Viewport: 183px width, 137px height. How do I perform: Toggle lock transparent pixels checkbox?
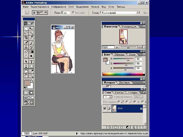[x=119, y=102]
